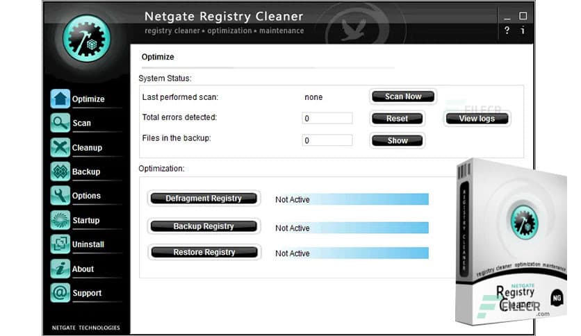Click Total errors detected field
This screenshot has height=336, width=581.
click(327, 119)
